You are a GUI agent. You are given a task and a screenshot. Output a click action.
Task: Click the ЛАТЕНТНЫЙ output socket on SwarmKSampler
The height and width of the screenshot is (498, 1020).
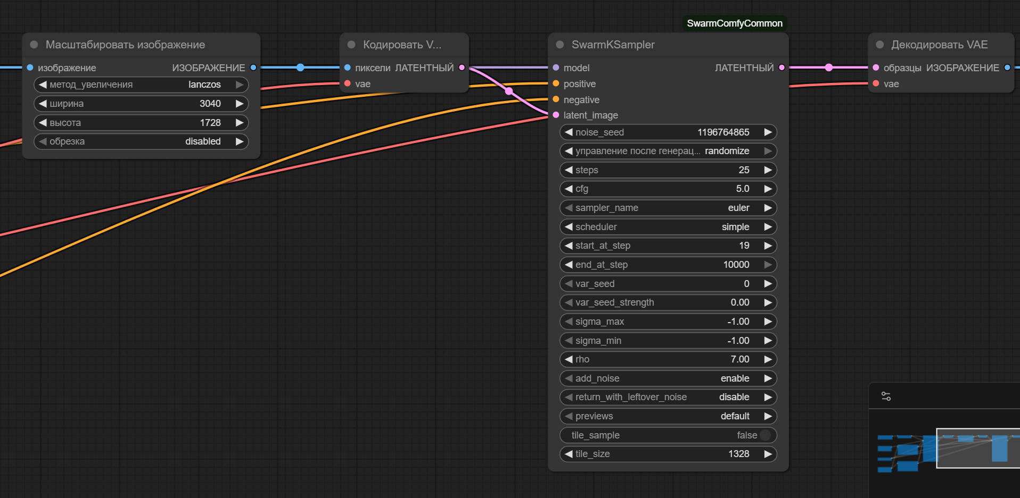782,67
